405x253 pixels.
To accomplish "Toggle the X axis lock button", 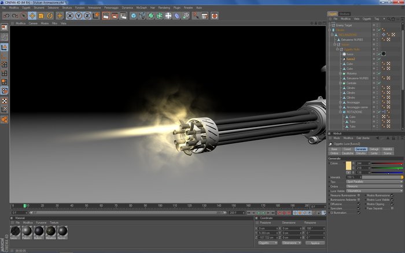I will (x=70, y=16).
